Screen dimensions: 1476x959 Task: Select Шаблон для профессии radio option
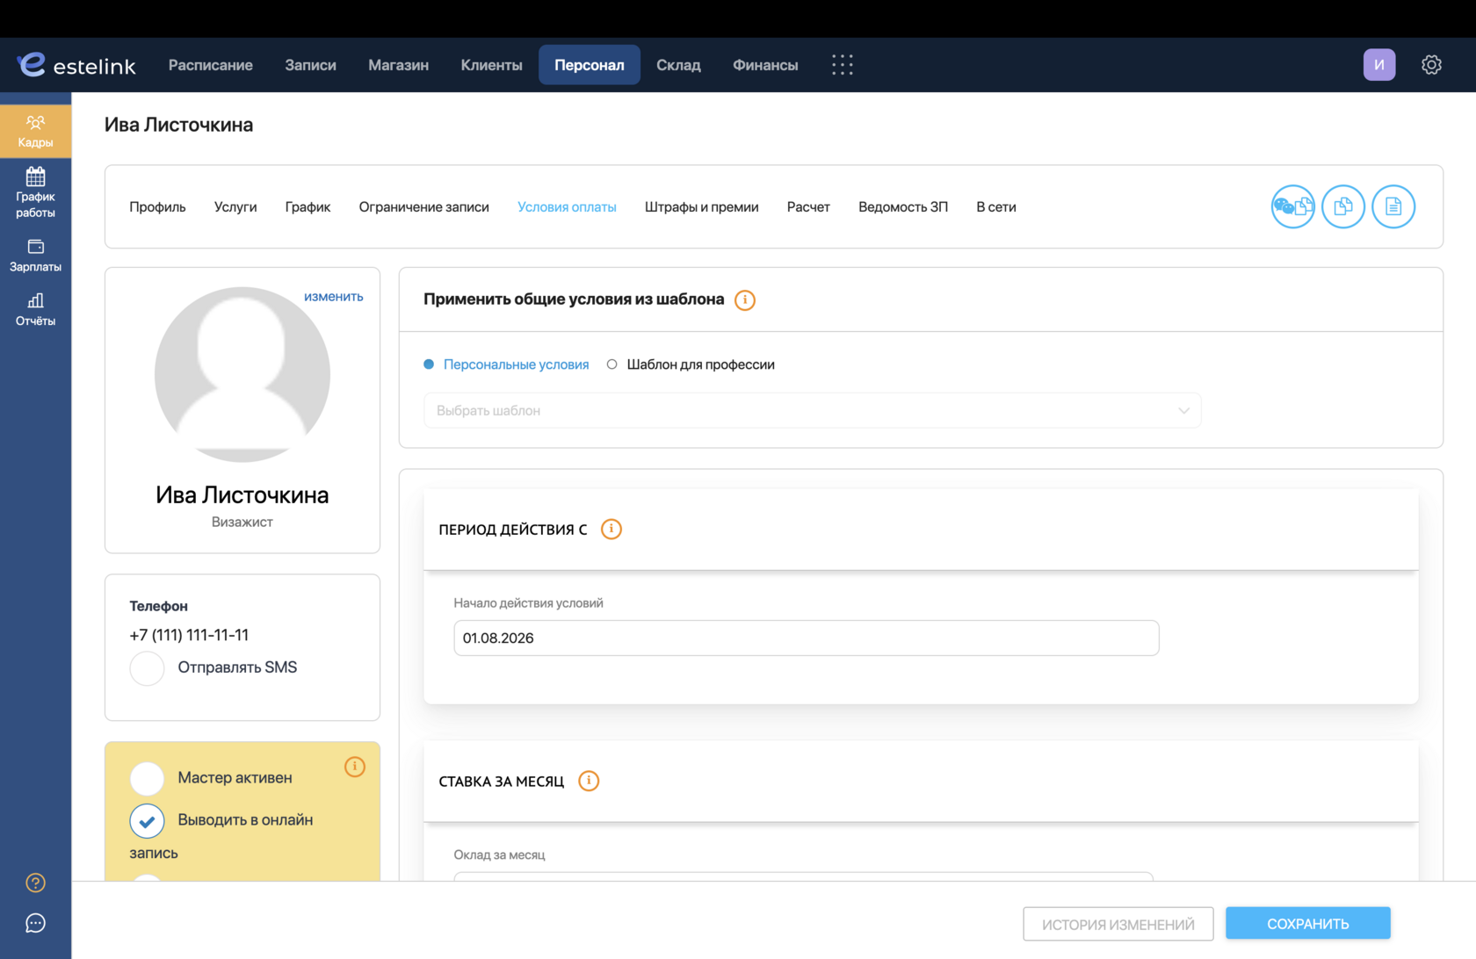point(611,364)
